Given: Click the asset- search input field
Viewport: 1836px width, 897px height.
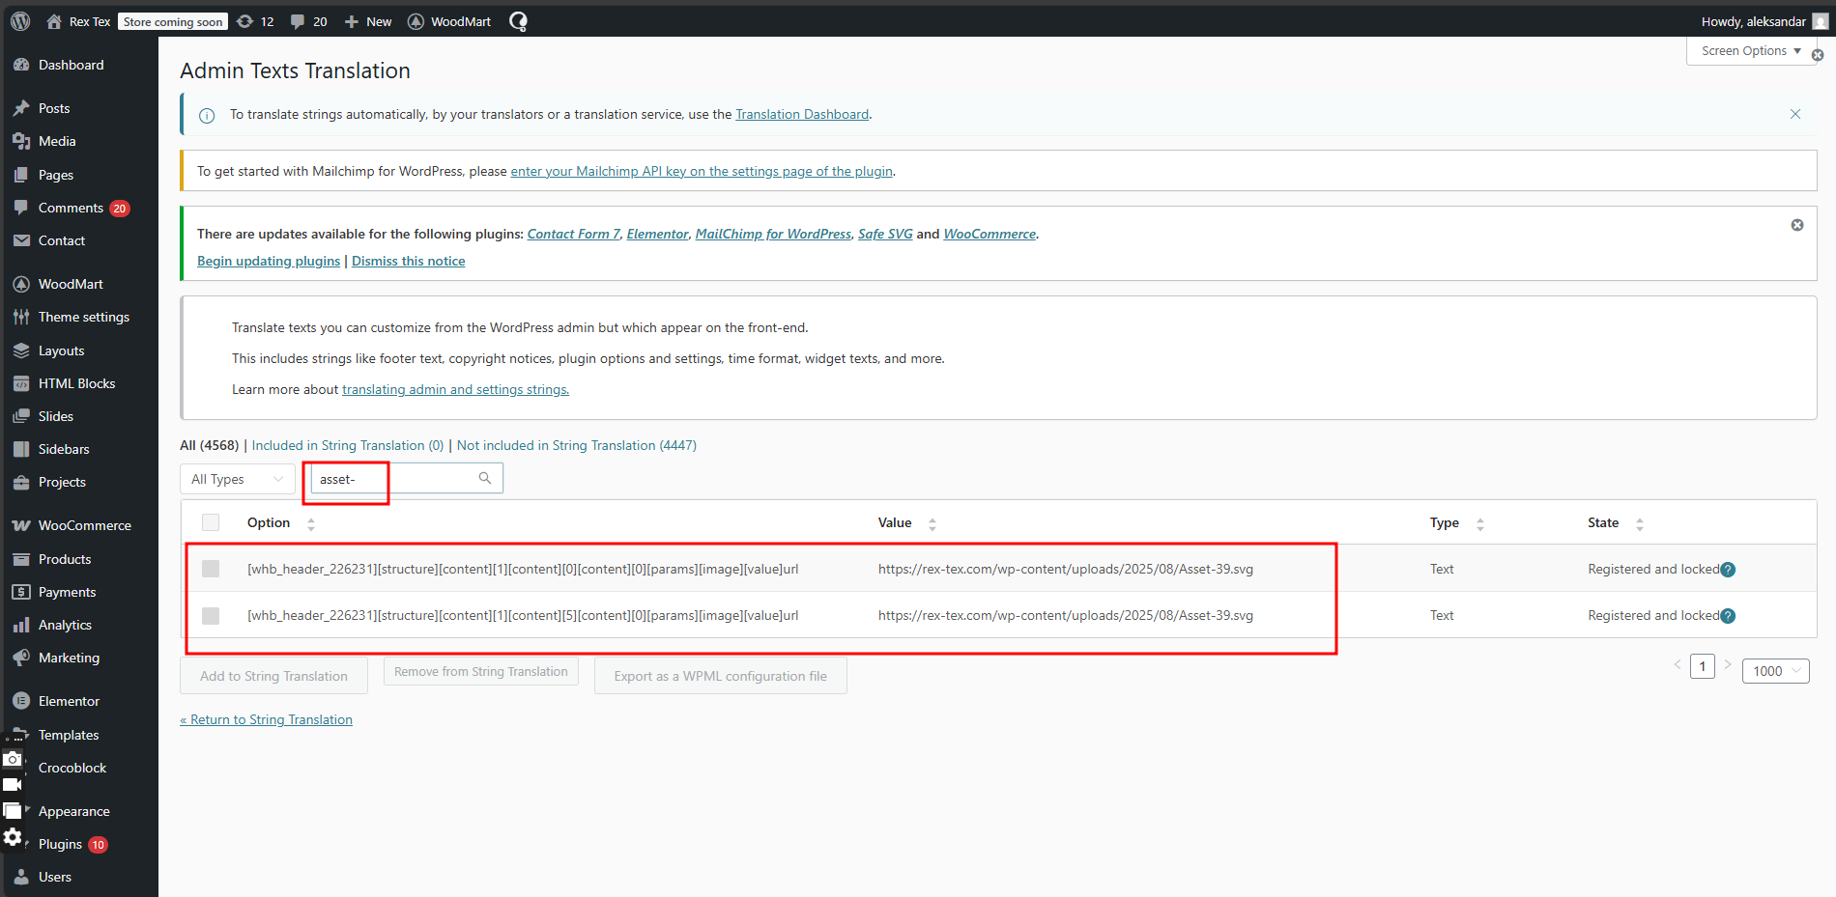Looking at the screenshot, I should (x=394, y=479).
